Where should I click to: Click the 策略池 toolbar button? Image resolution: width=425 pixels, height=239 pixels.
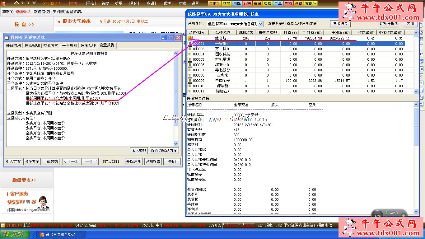pos(311,3)
